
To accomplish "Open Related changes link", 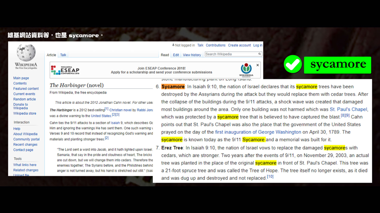I will coord(25,170).
